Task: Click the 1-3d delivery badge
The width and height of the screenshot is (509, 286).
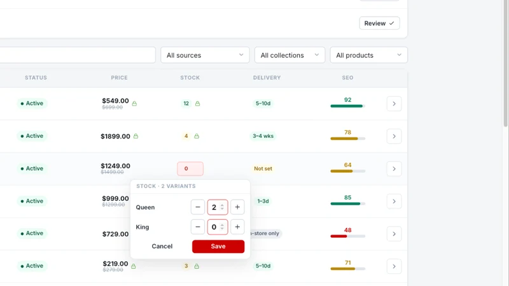Action: [x=263, y=201]
